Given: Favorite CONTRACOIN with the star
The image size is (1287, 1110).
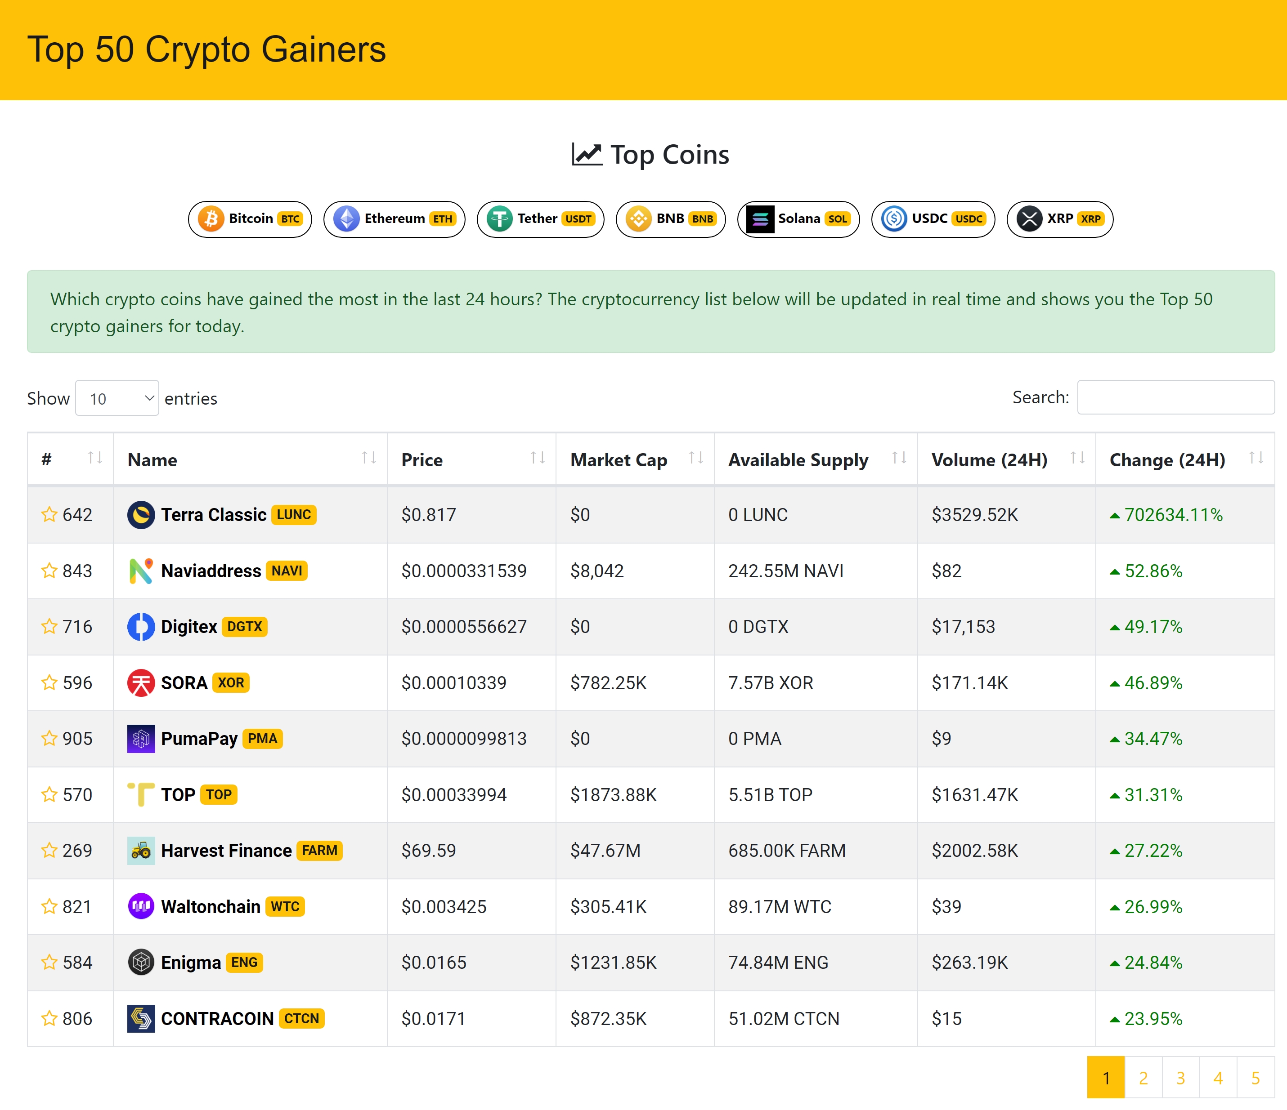Looking at the screenshot, I should (49, 1018).
